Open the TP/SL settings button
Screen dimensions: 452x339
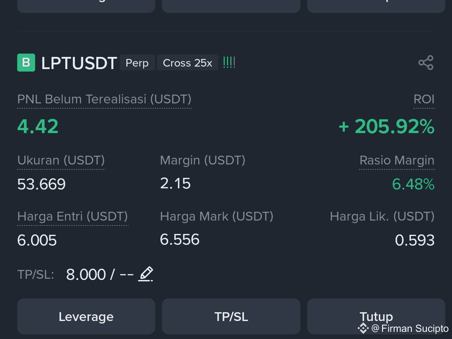(x=231, y=316)
